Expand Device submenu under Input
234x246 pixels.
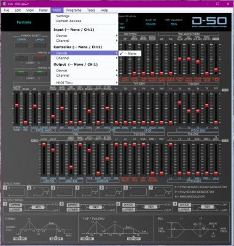click(84, 36)
